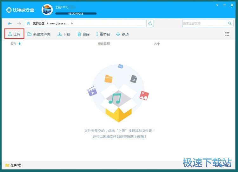Click the 比特球云盘 logo
The image size is (238, 172).
[20, 10]
